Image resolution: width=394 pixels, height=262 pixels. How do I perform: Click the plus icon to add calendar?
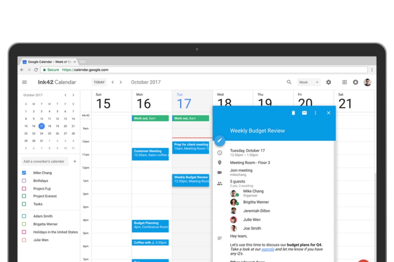(75, 161)
